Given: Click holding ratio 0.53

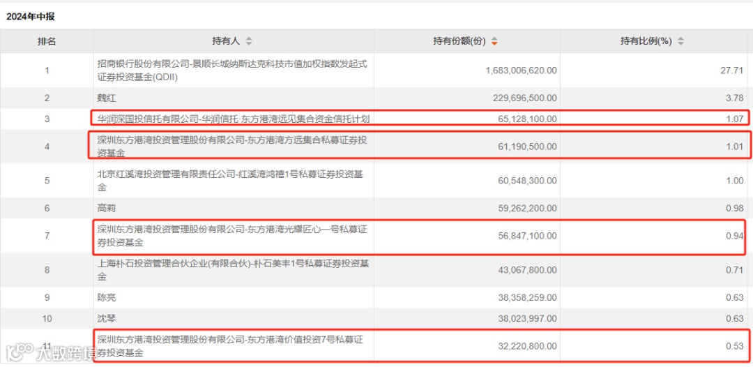Looking at the screenshot, I should (x=736, y=346).
